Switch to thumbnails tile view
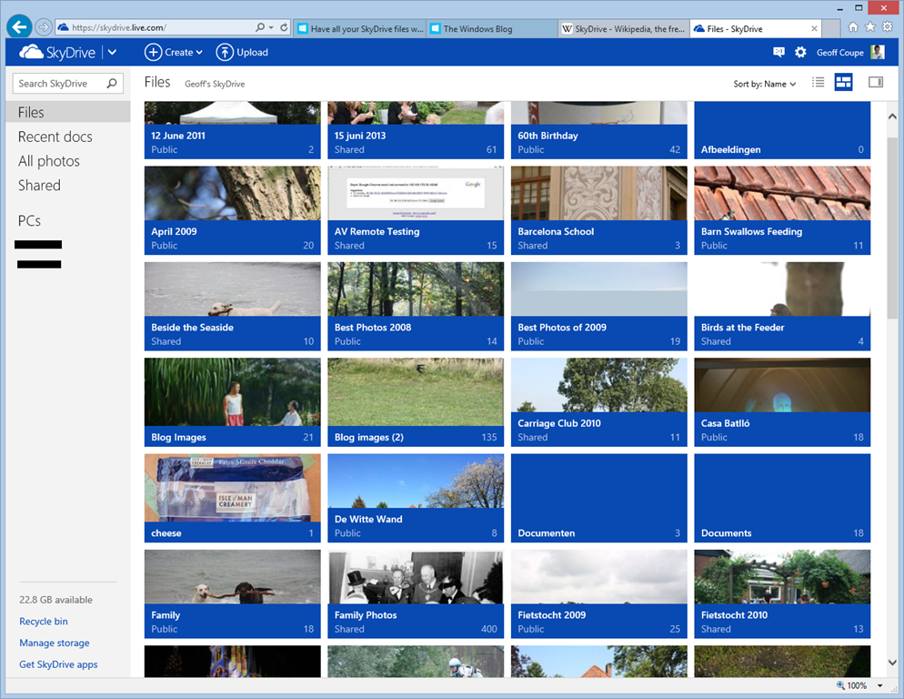This screenshot has width=904, height=699. pos(844,83)
